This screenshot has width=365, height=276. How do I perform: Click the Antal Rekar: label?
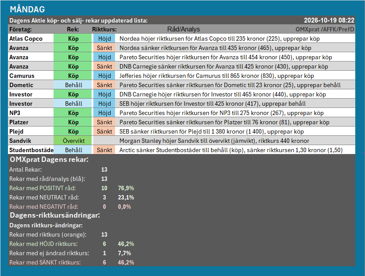pos(26,170)
